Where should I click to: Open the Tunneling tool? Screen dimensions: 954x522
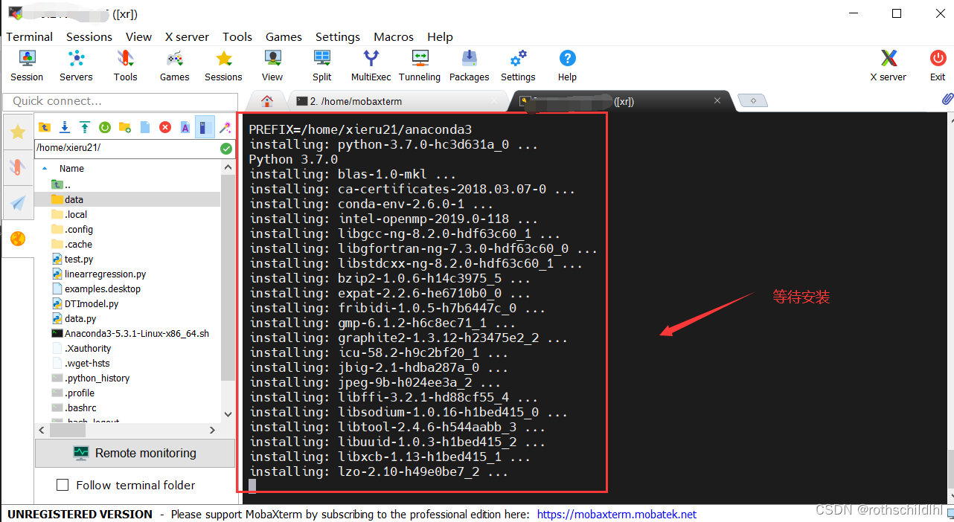[x=420, y=65]
